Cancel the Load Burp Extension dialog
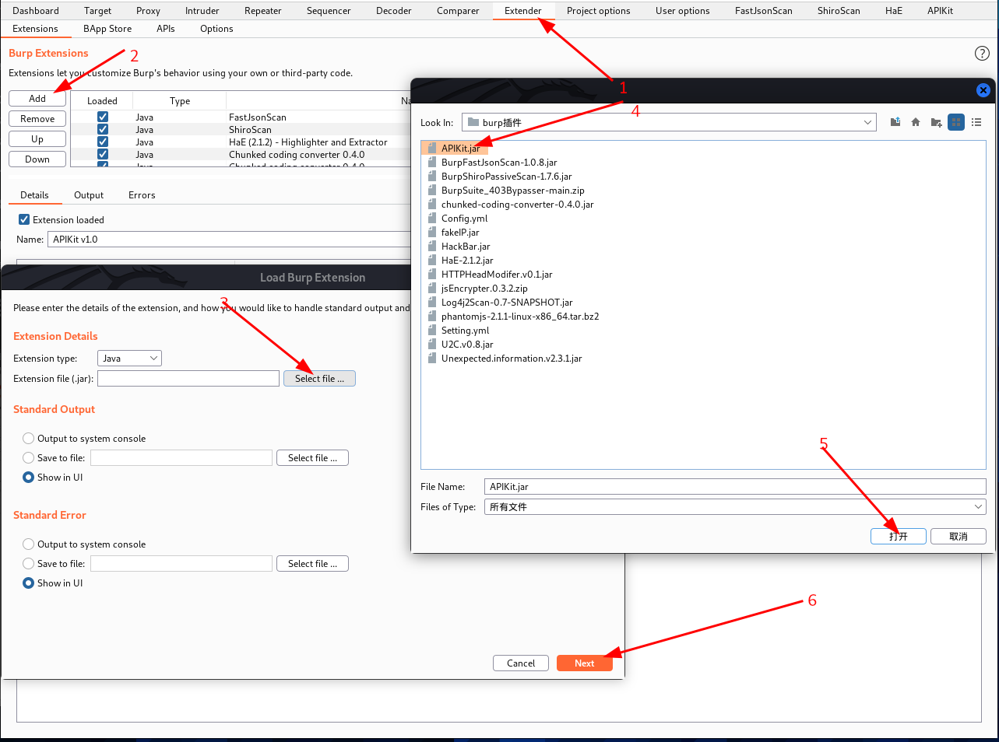 (521, 663)
